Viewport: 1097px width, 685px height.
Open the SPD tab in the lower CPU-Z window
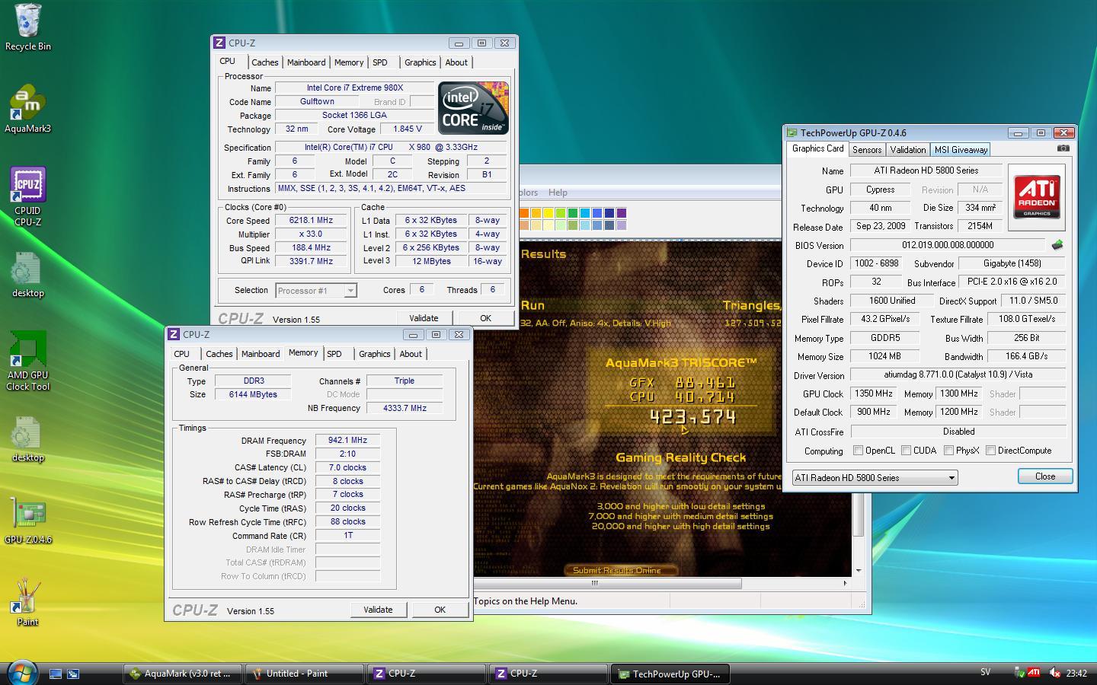click(x=334, y=354)
